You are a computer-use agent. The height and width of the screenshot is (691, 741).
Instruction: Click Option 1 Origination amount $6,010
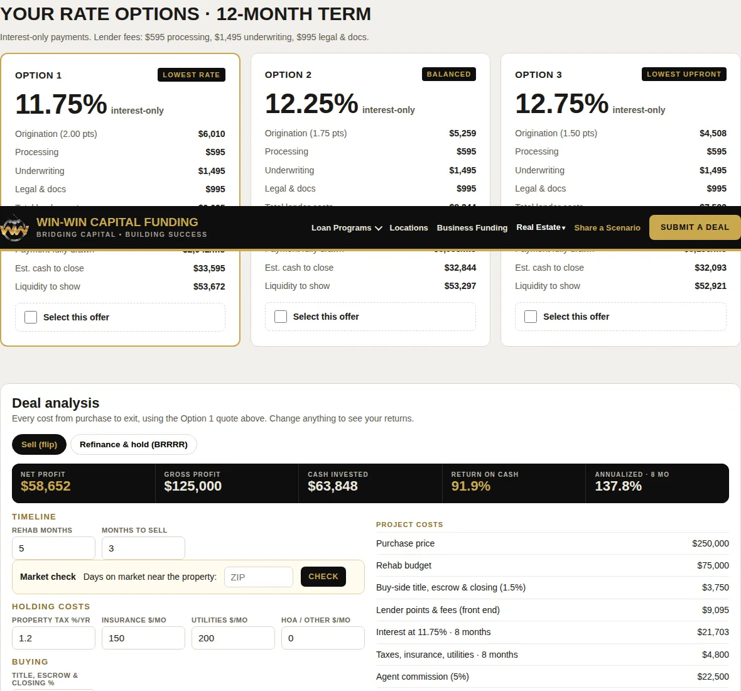point(211,134)
